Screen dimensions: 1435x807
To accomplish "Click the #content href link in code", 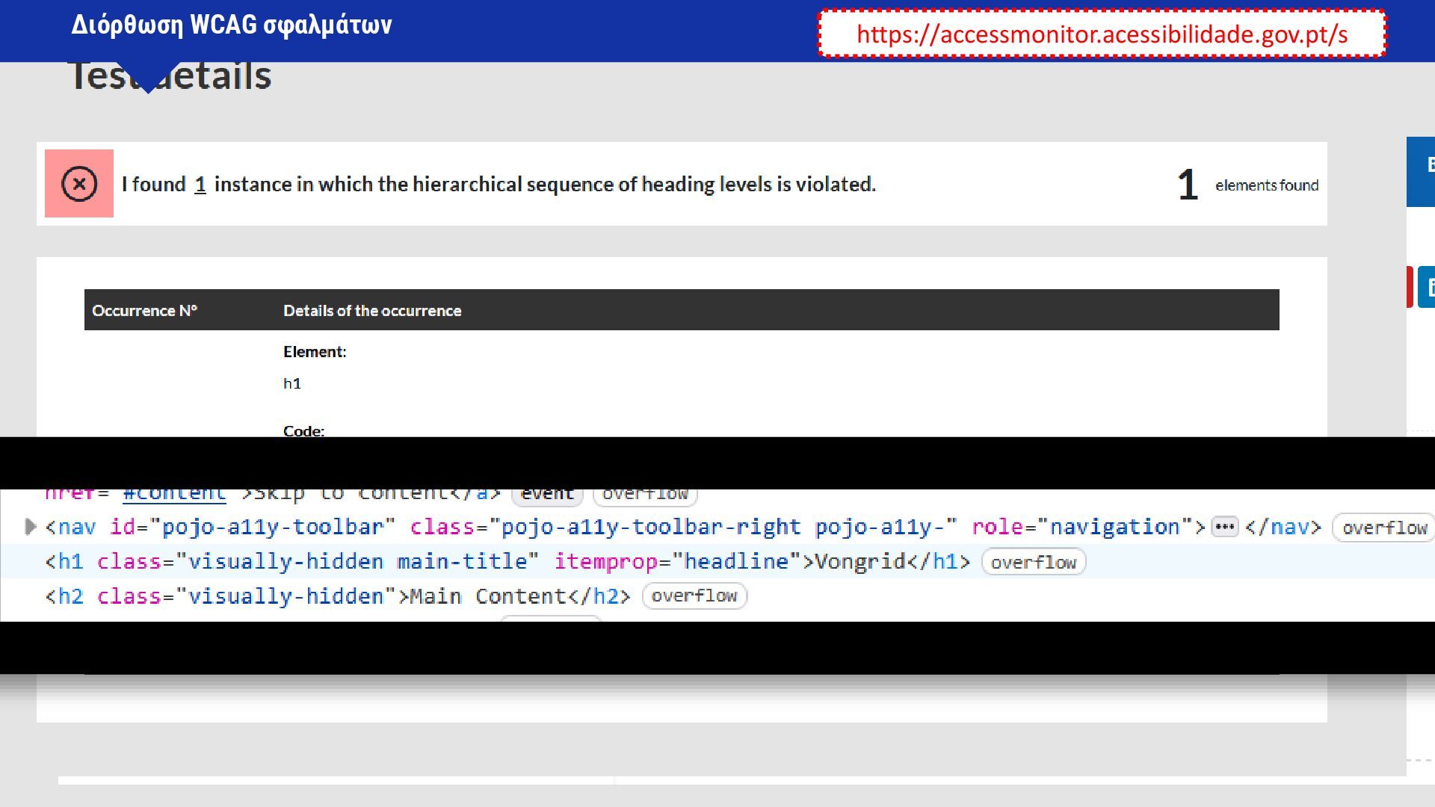I will [x=174, y=495].
